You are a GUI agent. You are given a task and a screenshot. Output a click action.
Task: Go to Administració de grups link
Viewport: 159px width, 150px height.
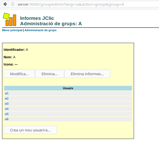click(x=40, y=30)
